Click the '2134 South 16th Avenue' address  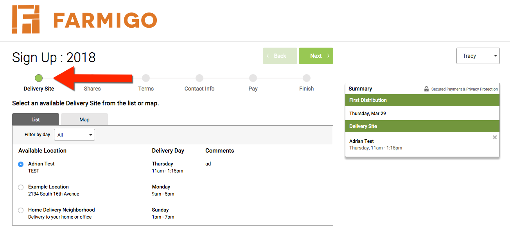click(x=54, y=194)
